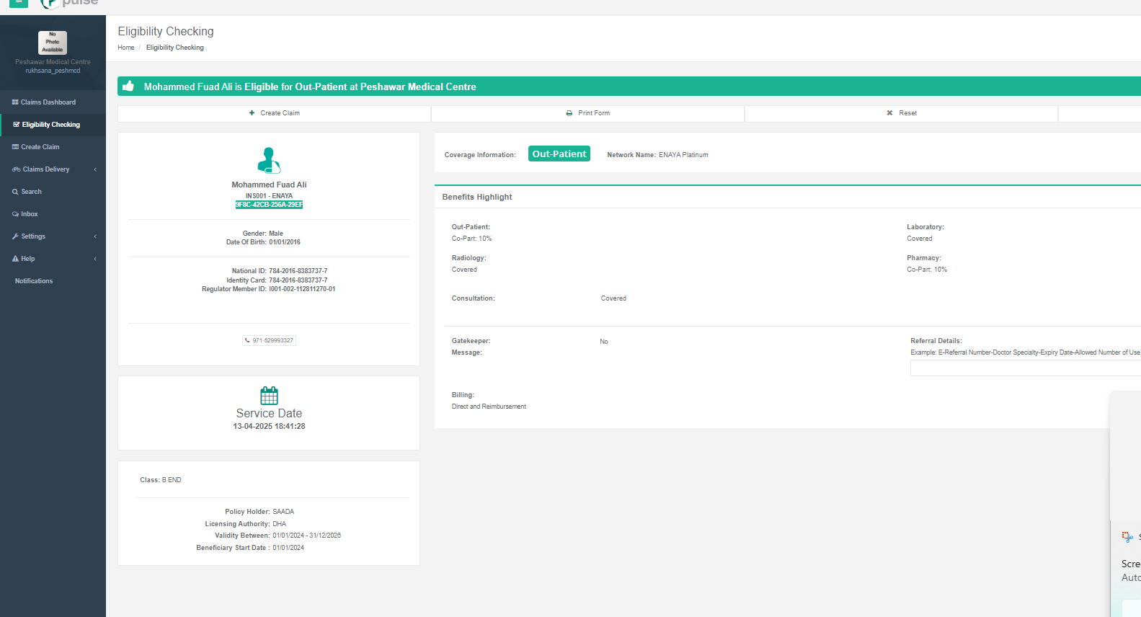
Task: Open Notifications in the sidebar
Action: [34, 281]
